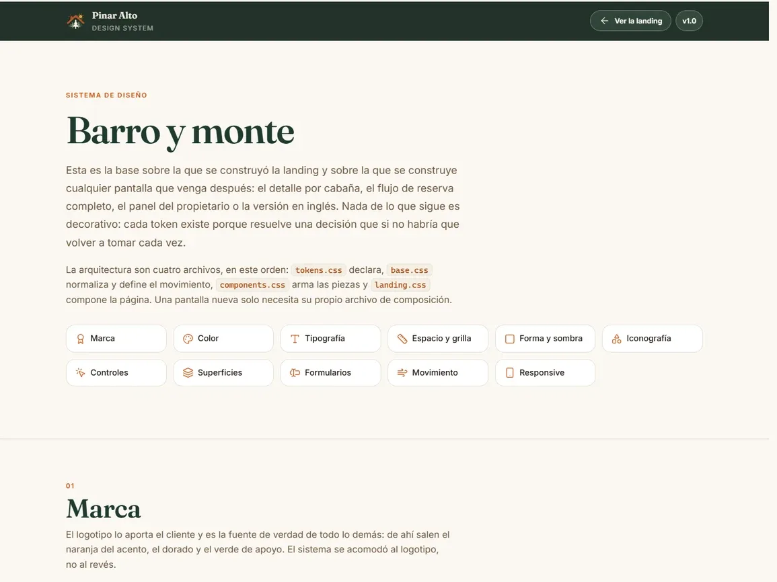This screenshot has height=582, width=777.
Task: Navigate to Iconografía section
Action: [653, 339]
